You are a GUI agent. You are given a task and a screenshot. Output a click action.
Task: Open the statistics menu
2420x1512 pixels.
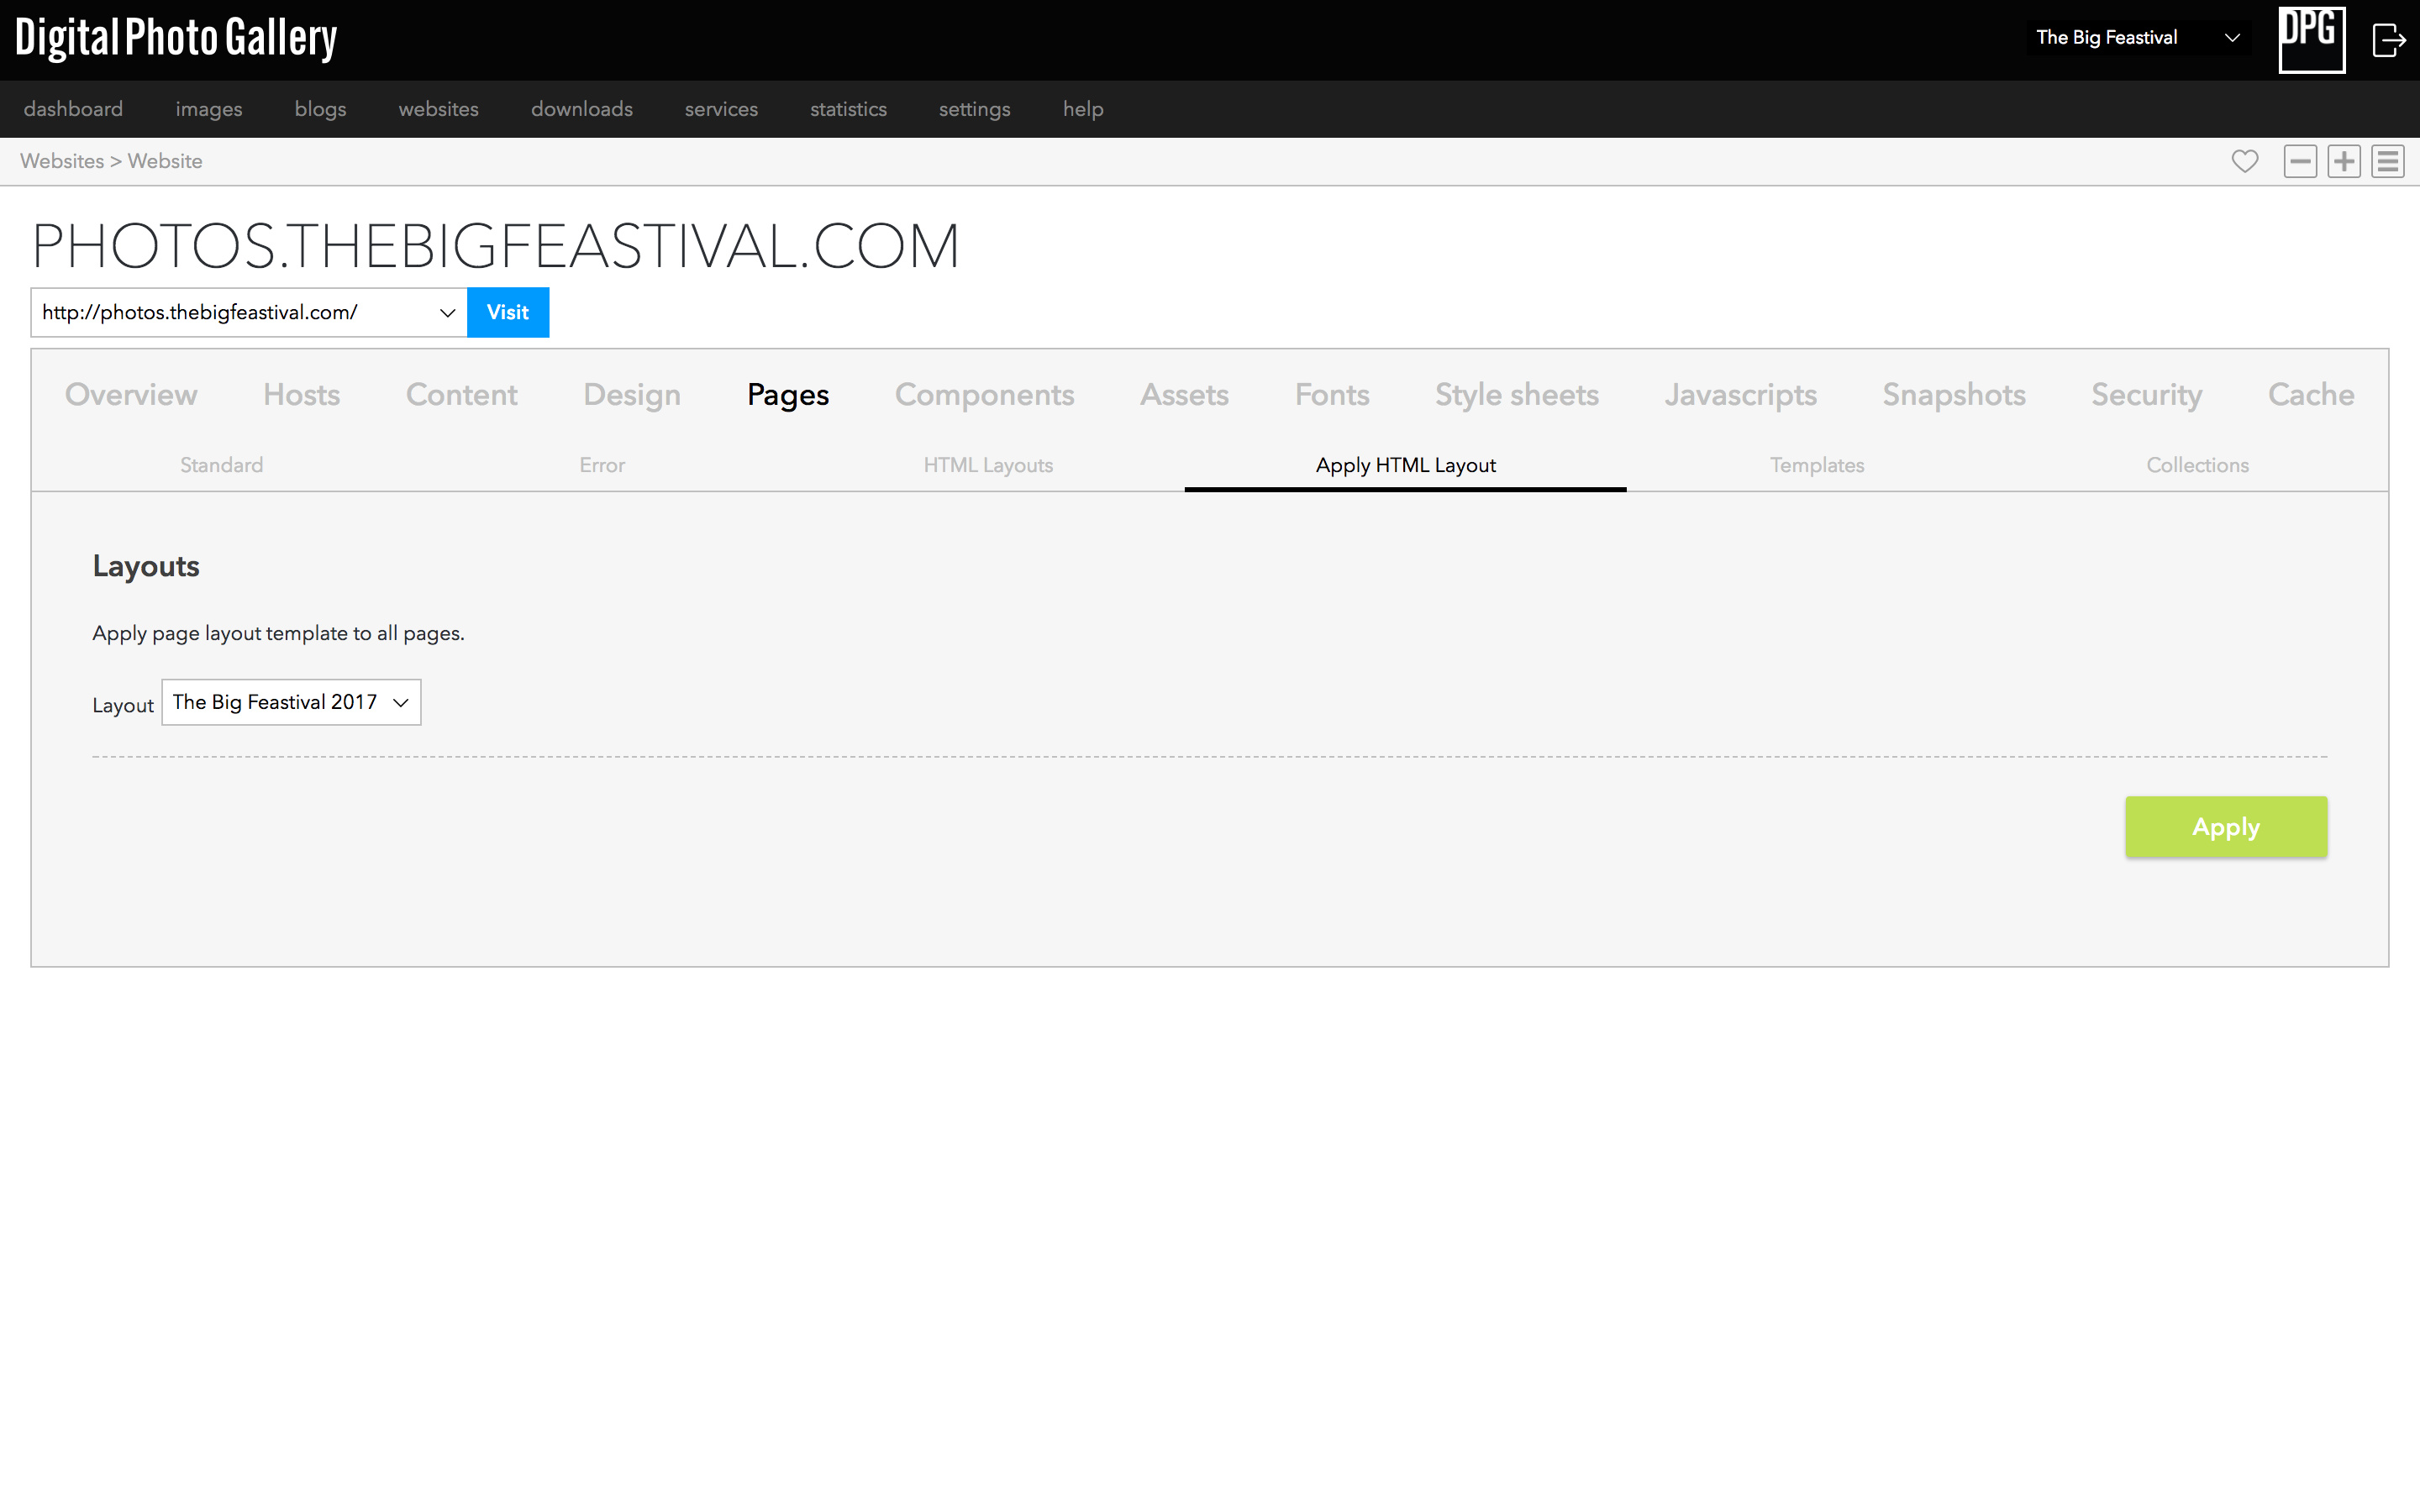(x=848, y=109)
